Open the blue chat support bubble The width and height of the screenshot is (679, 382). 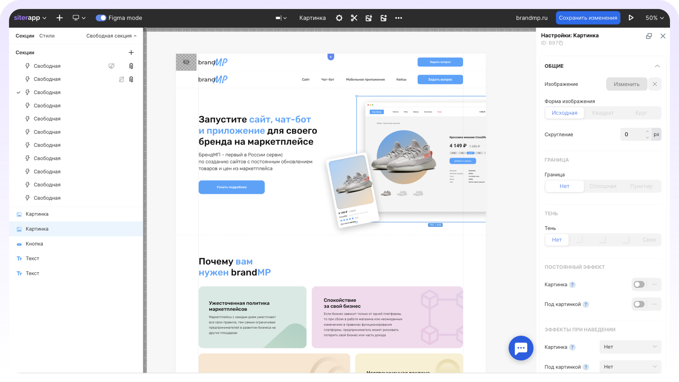pos(521,348)
